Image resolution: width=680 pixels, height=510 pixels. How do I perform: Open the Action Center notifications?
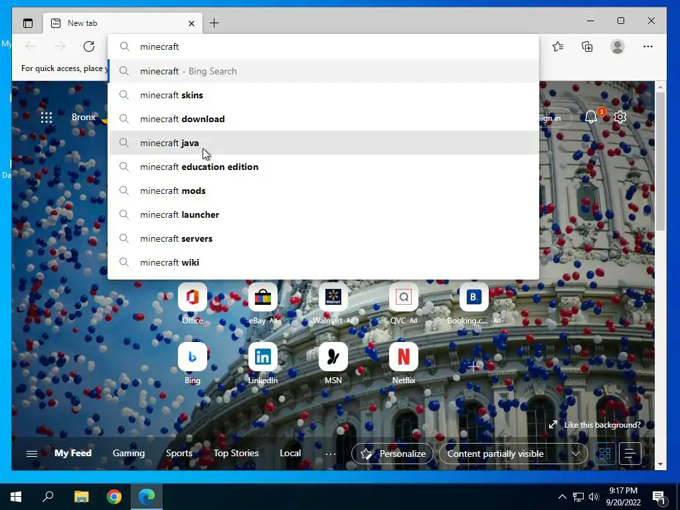(659, 497)
